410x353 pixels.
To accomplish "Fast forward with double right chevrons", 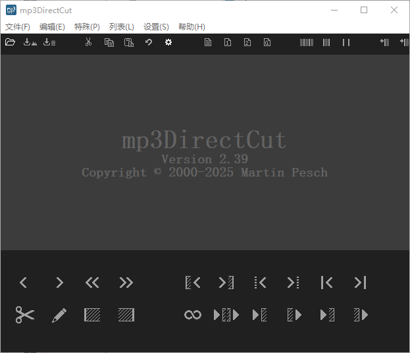I will (126, 283).
